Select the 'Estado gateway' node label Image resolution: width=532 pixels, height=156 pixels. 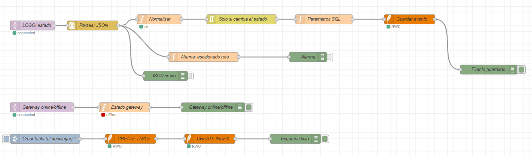(127, 107)
